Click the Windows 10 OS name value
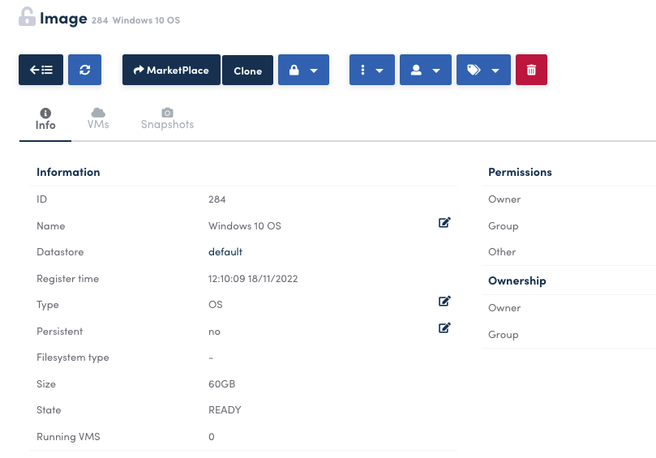 coord(245,226)
